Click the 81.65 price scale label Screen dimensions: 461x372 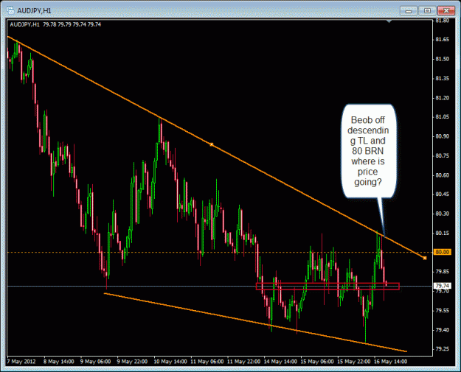tap(442, 39)
